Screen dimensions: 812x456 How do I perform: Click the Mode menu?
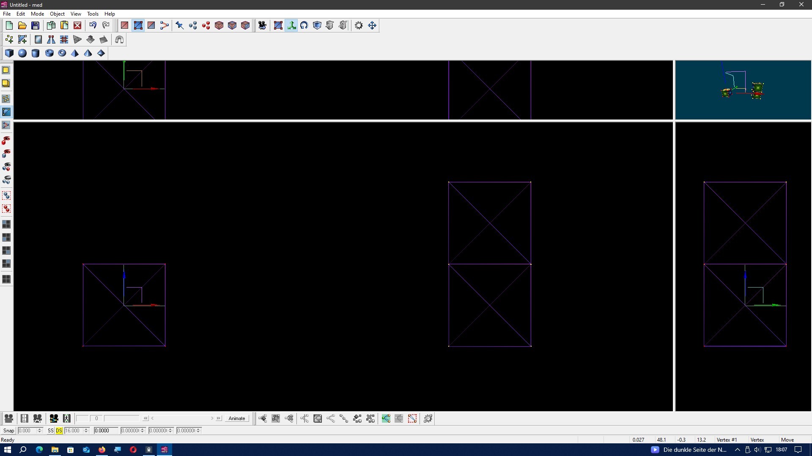[x=37, y=14]
